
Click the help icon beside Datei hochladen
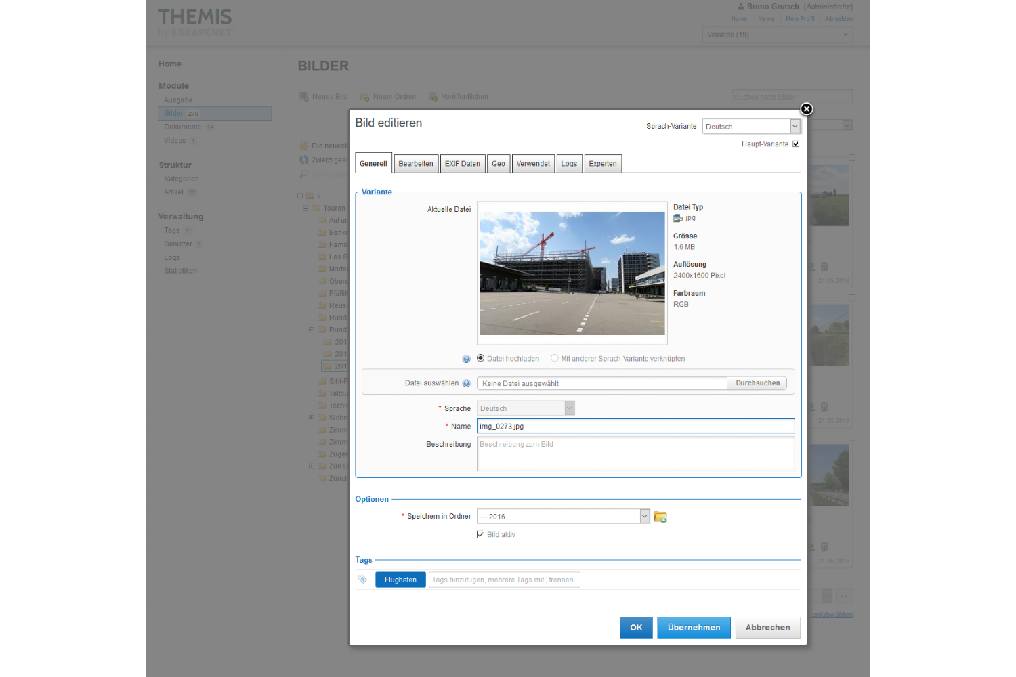(466, 359)
